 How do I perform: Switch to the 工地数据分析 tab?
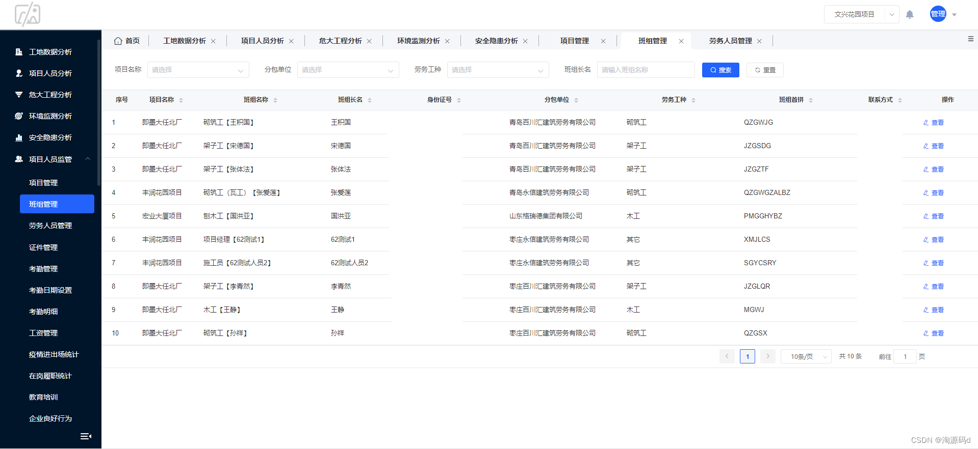coord(185,41)
